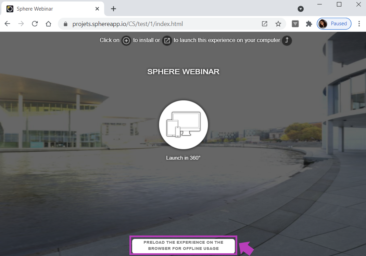The height and width of the screenshot is (256, 366).
Task: Open a new browser tab
Action: 114,9
